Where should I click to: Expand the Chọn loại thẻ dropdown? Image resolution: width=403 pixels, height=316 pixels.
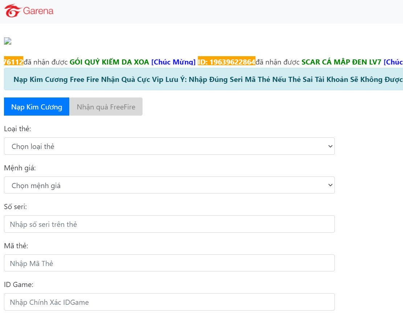click(169, 146)
